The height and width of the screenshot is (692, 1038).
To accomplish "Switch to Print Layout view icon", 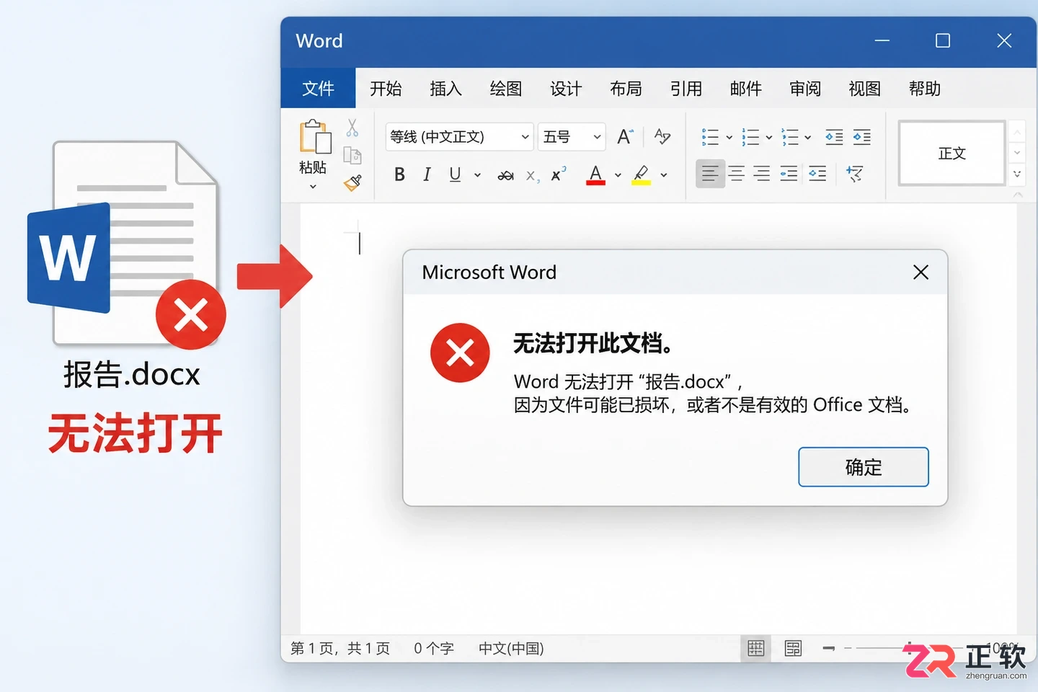I will point(756,648).
